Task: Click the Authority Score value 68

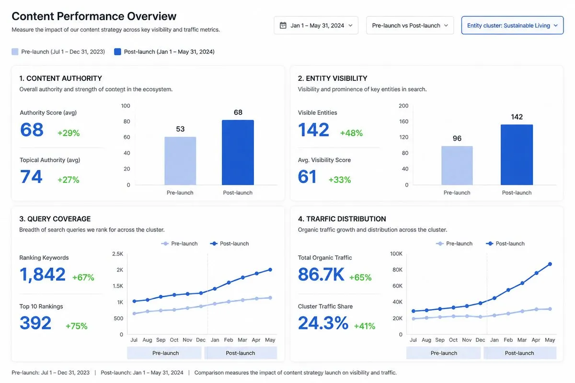Action: [32, 130]
